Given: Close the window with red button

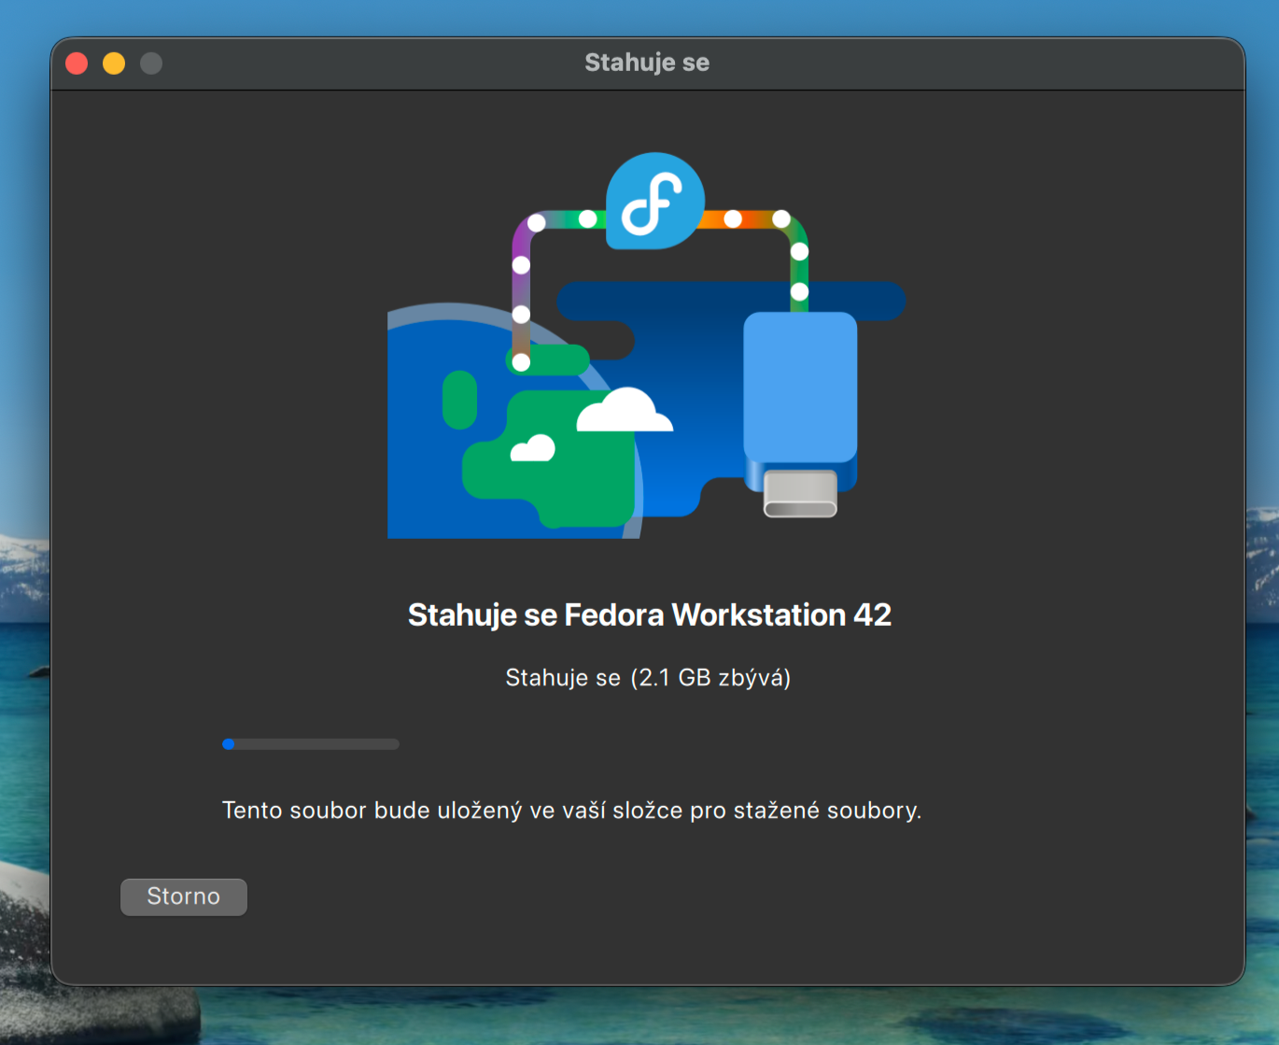Looking at the screenshot, I should point(77,64).
